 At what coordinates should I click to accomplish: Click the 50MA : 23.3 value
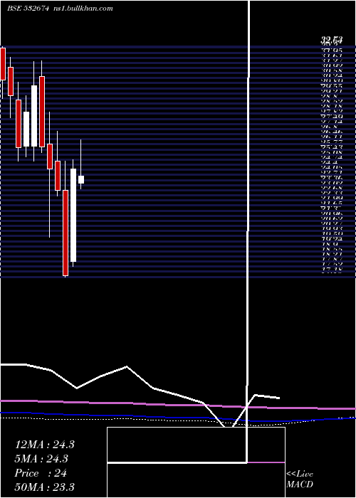(x=44, y=487)
